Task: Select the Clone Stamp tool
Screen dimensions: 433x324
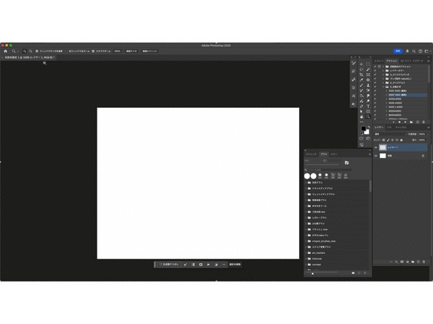Action: tap(368, 85)
